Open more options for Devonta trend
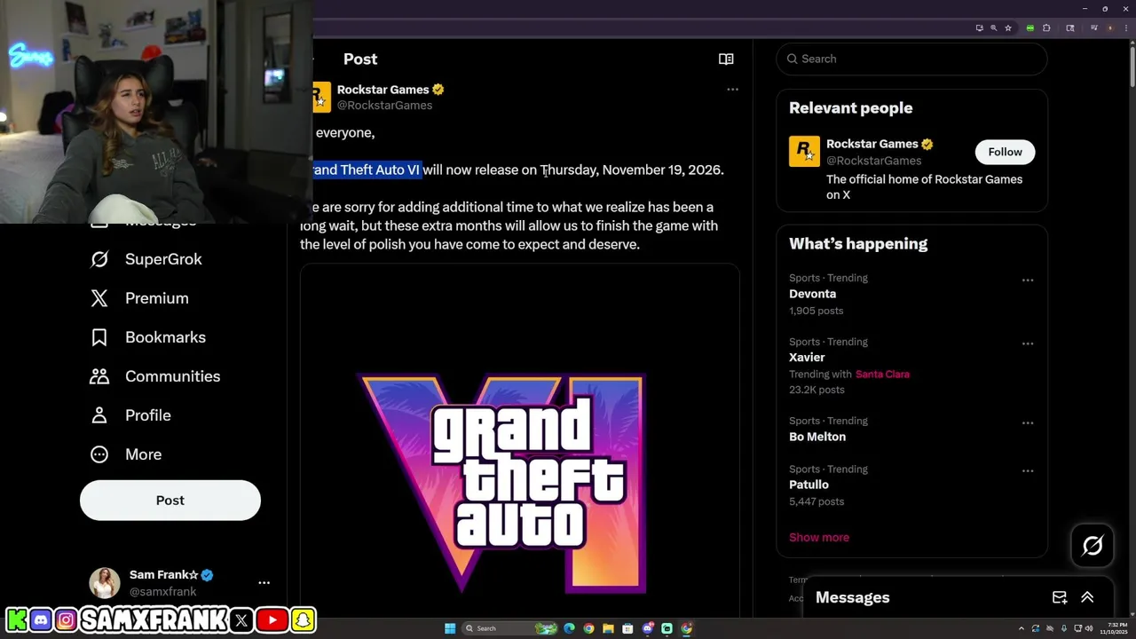The width and height of the screenshot is (1136, 639). (x=1028, y=280)
